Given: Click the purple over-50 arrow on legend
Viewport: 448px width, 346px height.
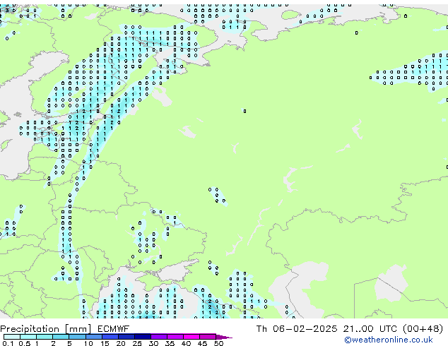Looking at the screenshot, I should tap(224, 337).
